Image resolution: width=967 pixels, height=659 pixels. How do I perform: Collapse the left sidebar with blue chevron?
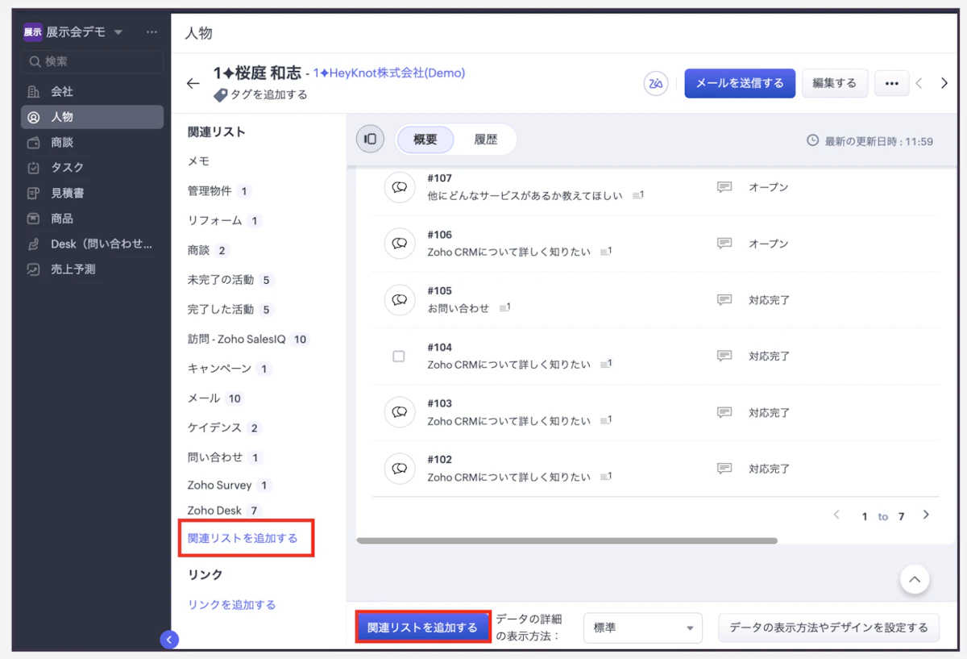[169, 640]
